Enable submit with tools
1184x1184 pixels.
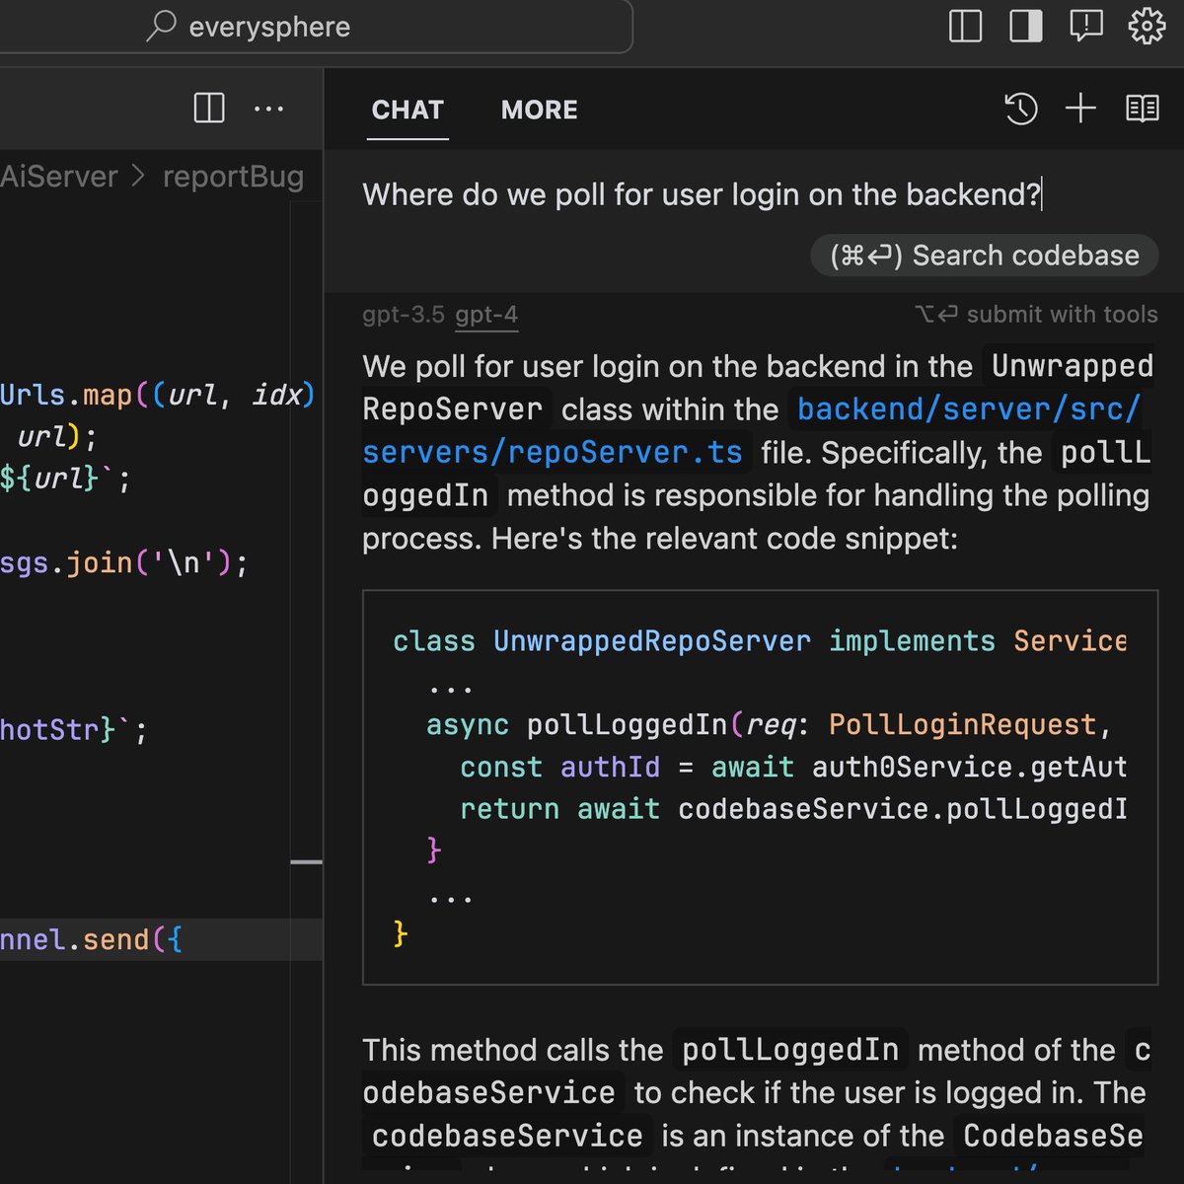pos(1038,315)
